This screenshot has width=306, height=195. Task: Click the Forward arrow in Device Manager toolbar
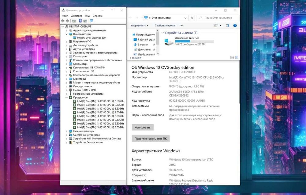pyautogui.click(x=67, y=21)
